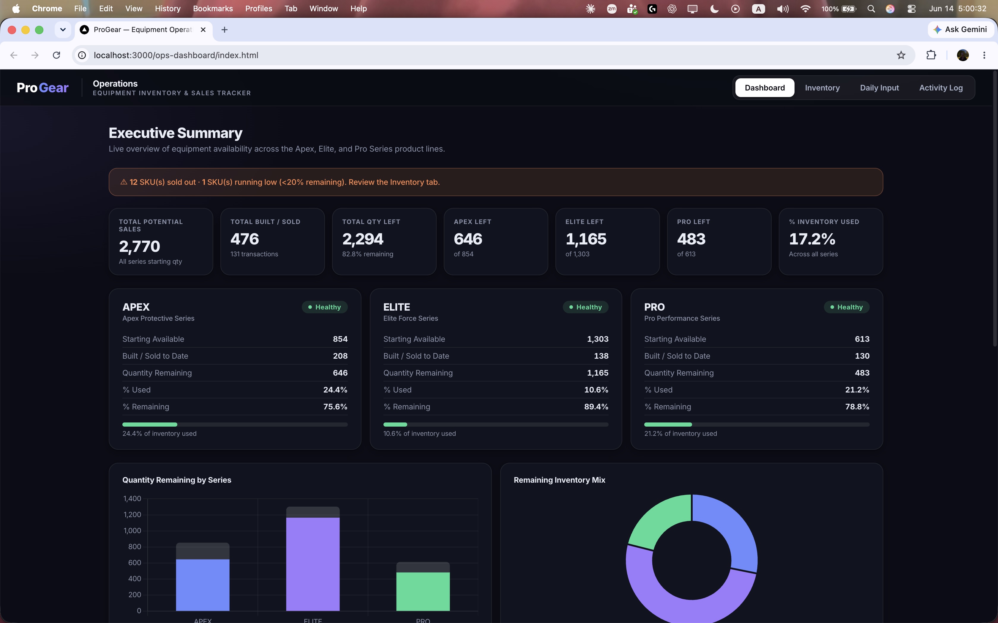The width and height of the screenshot is (998, 623).
Task: Open the Daily Input tab
Action: pyautogui.click(x=879, y=88)
